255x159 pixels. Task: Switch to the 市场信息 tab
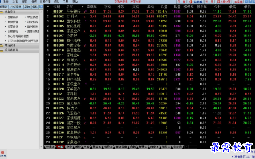[x=16, y=7]
